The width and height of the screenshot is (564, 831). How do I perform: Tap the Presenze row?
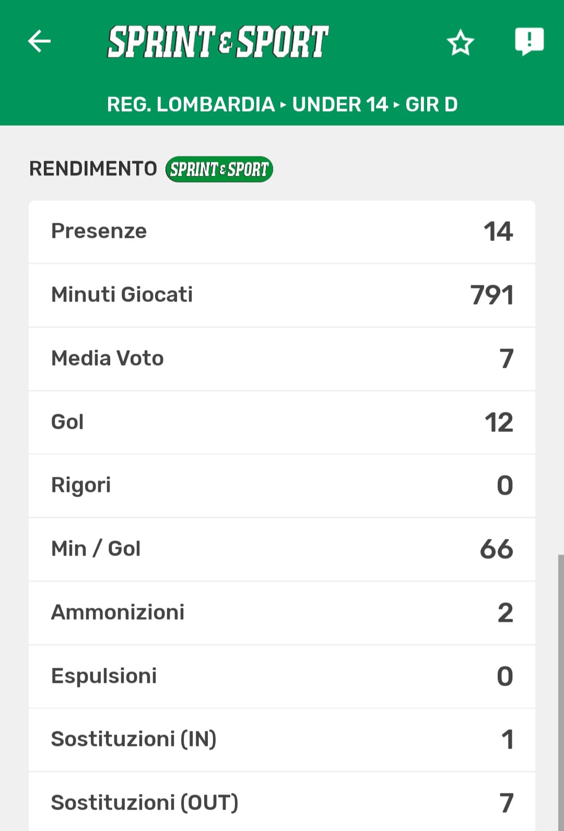coord(282,232)
